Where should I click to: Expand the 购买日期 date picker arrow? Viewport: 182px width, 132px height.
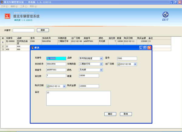[x=64, y=86]
